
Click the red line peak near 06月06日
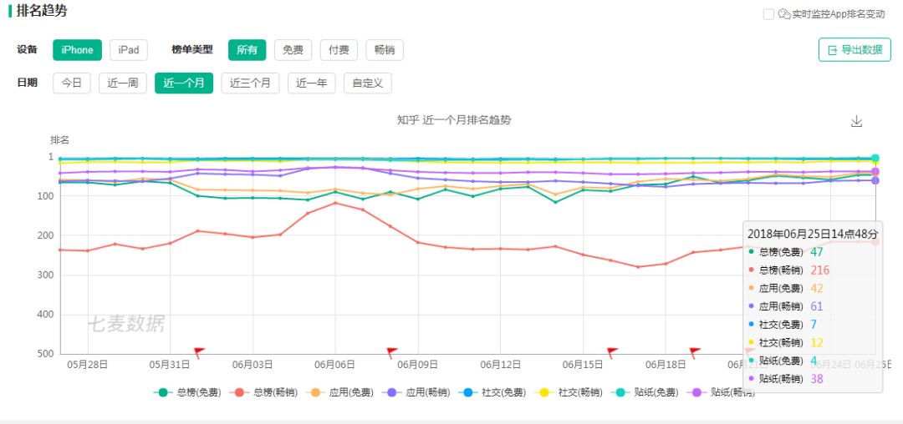336,203
